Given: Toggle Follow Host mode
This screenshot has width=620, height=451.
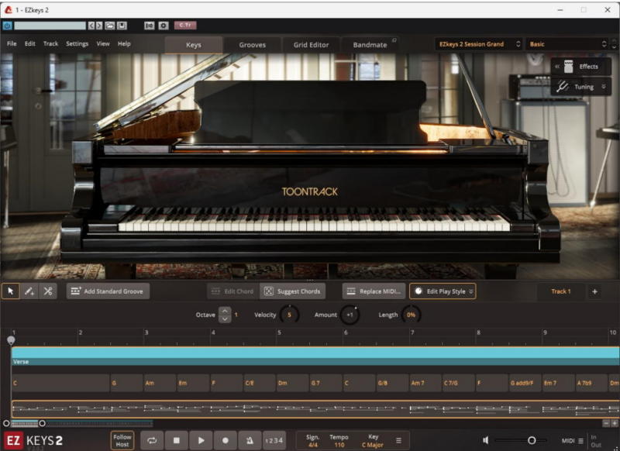Looking at the screenshot, I should [122, 440].
